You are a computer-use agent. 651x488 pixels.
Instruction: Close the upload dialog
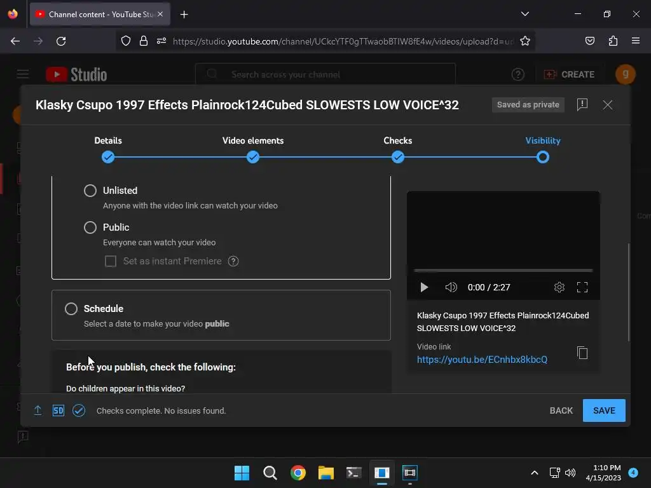[x=607, y=105]
